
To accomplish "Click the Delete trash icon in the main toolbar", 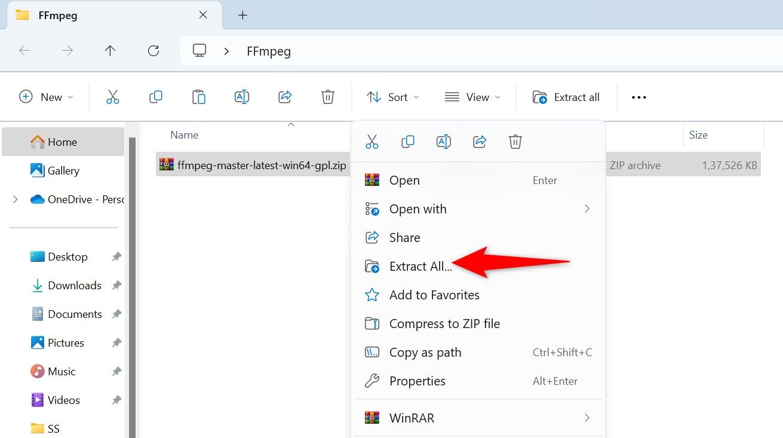I will tap(328, 97).
